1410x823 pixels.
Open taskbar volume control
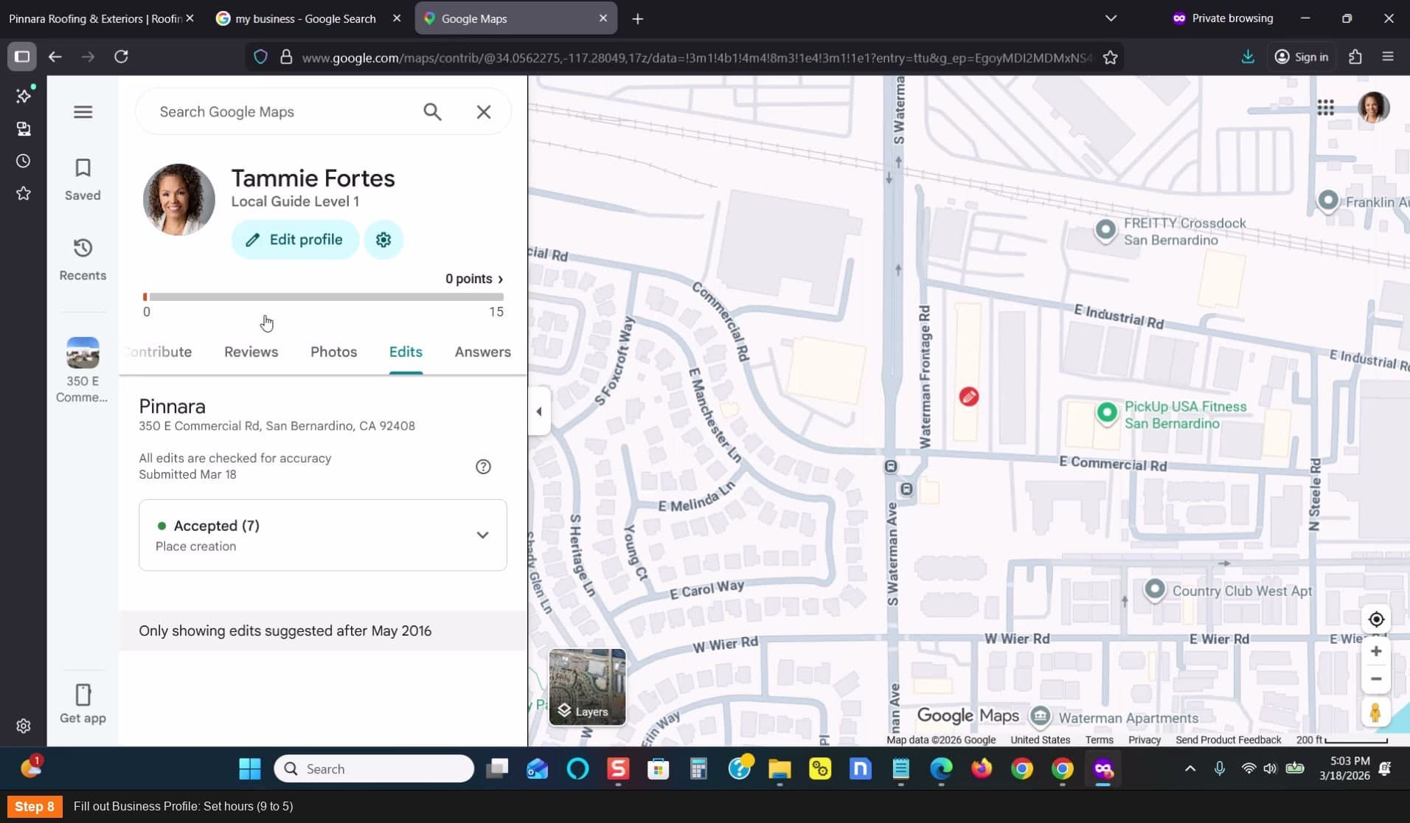[x=1269, y=768]
